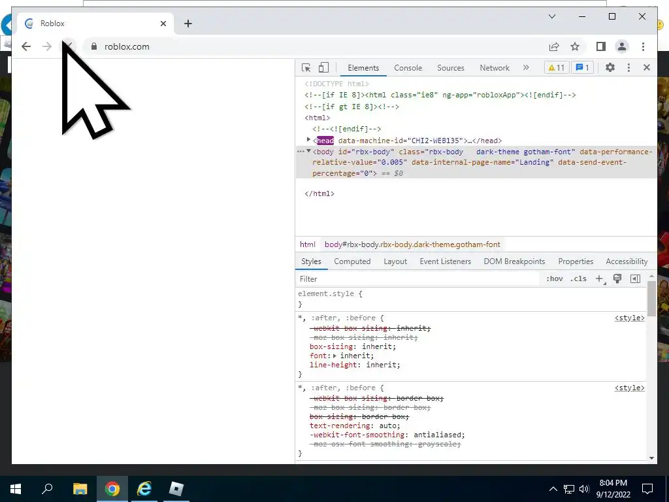Image resolution: width=669 pixels, height=502 pixels.
Task: Expand the font shorthand property triangle
Action: point(335,356)
